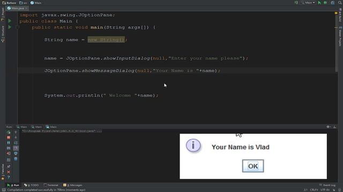
Task: Click the CRLF line separator indicator
Action: pyautogui.click(x=314, y=190)
